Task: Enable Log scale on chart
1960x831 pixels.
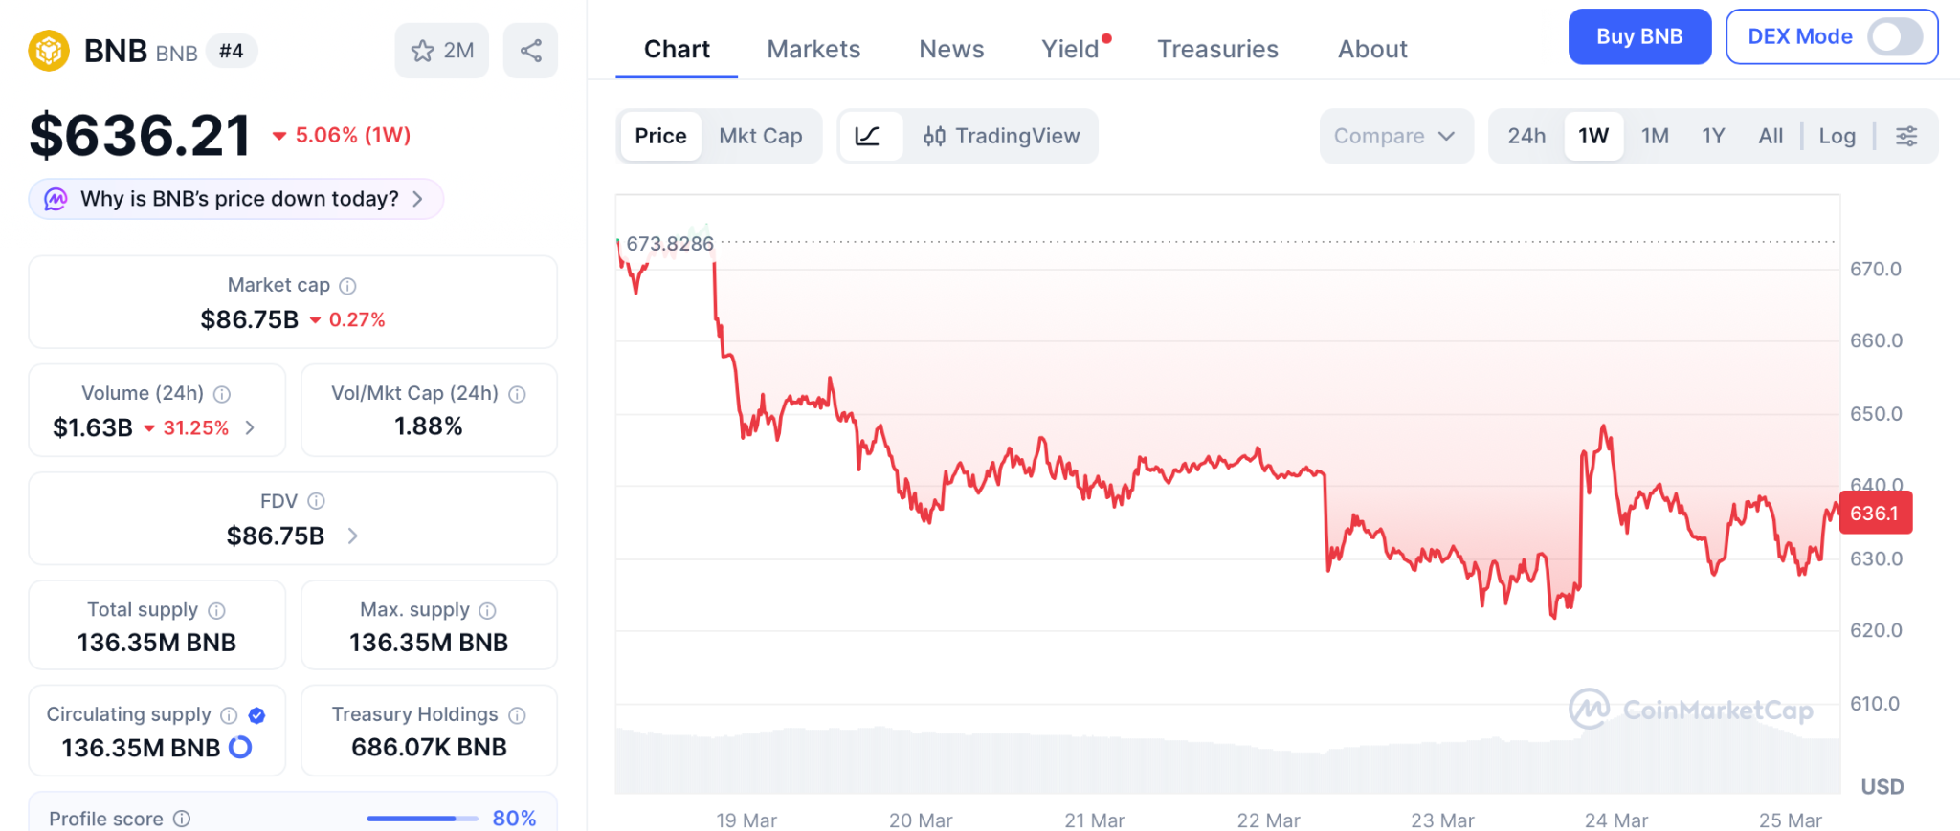Action: point(1837,136)
